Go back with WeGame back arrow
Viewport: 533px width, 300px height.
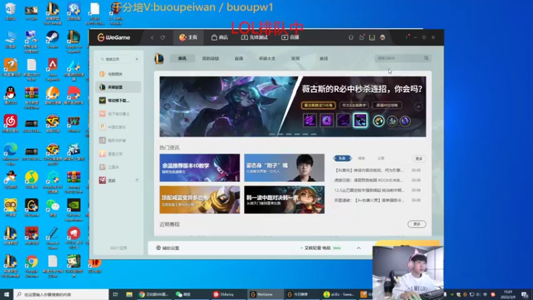152,37
